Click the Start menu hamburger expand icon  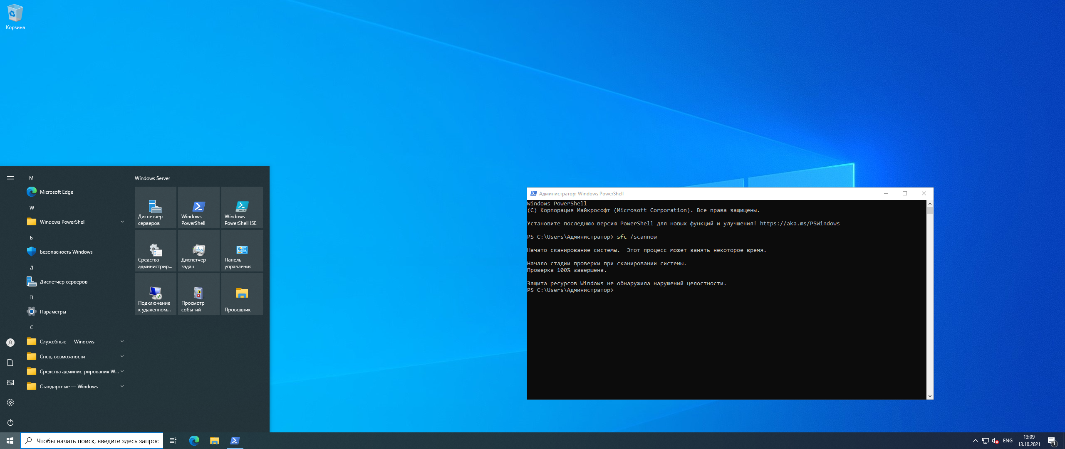[x=10, y=178]
